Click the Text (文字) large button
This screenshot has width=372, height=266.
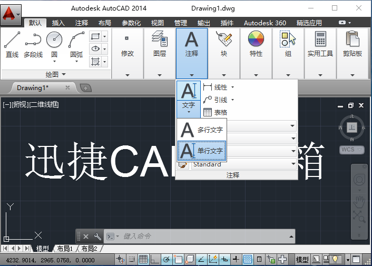(189, 91)
